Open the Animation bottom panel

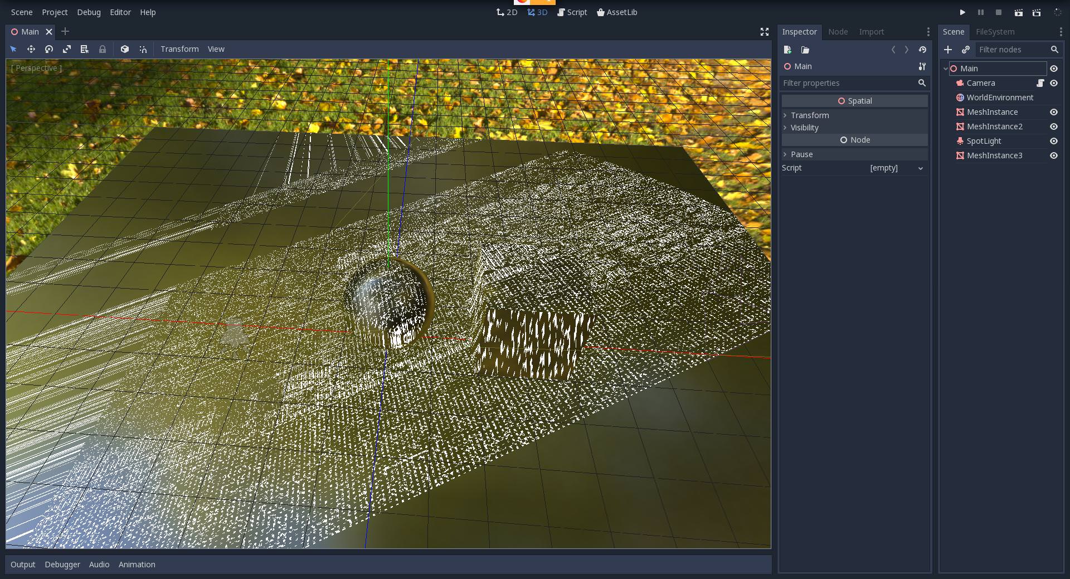(x=137, y=565)
